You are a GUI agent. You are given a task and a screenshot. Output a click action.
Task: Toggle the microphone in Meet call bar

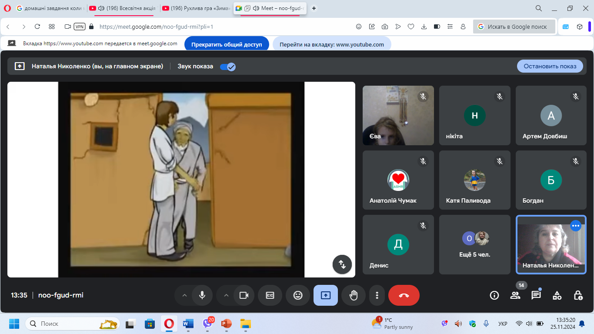(202, 295)
